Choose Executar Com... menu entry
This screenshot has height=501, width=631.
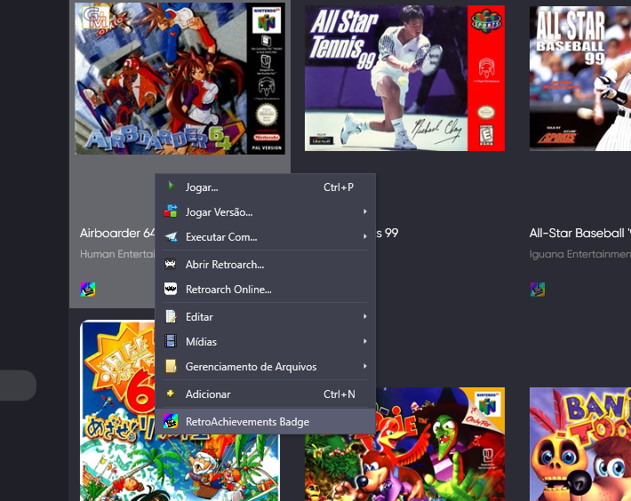tap(265, 237)
